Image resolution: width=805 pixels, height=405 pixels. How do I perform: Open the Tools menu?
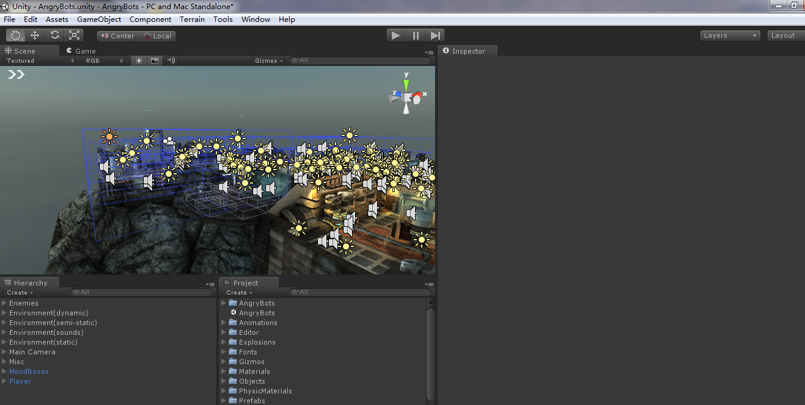pyautogui.click(x=223, y=20)
